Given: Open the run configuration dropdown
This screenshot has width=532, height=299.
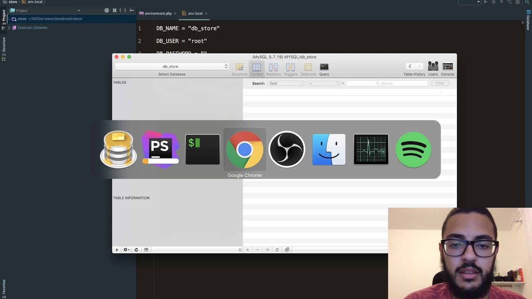Looking at the screenshot, I should (x=470, y=2).
